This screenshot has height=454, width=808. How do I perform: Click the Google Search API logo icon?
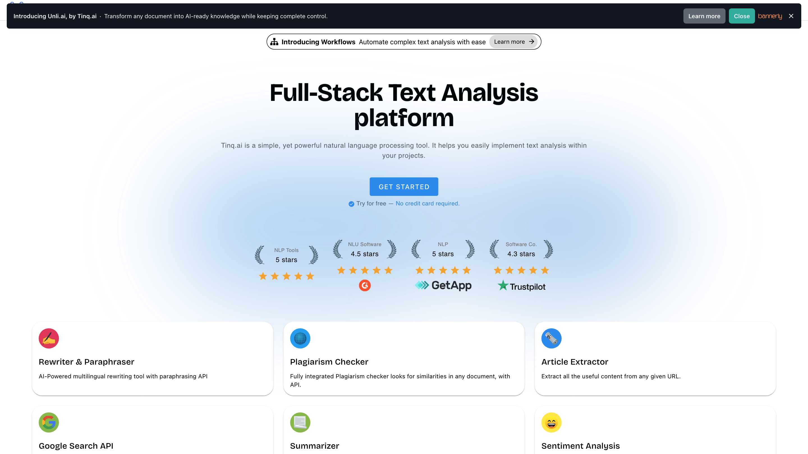pyautogui.click(x=49, y=422)
